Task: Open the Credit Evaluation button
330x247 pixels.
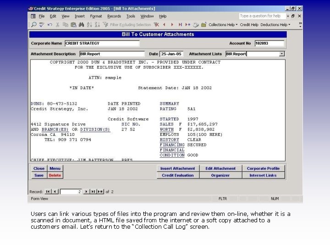Action: [x=178, y=175]
